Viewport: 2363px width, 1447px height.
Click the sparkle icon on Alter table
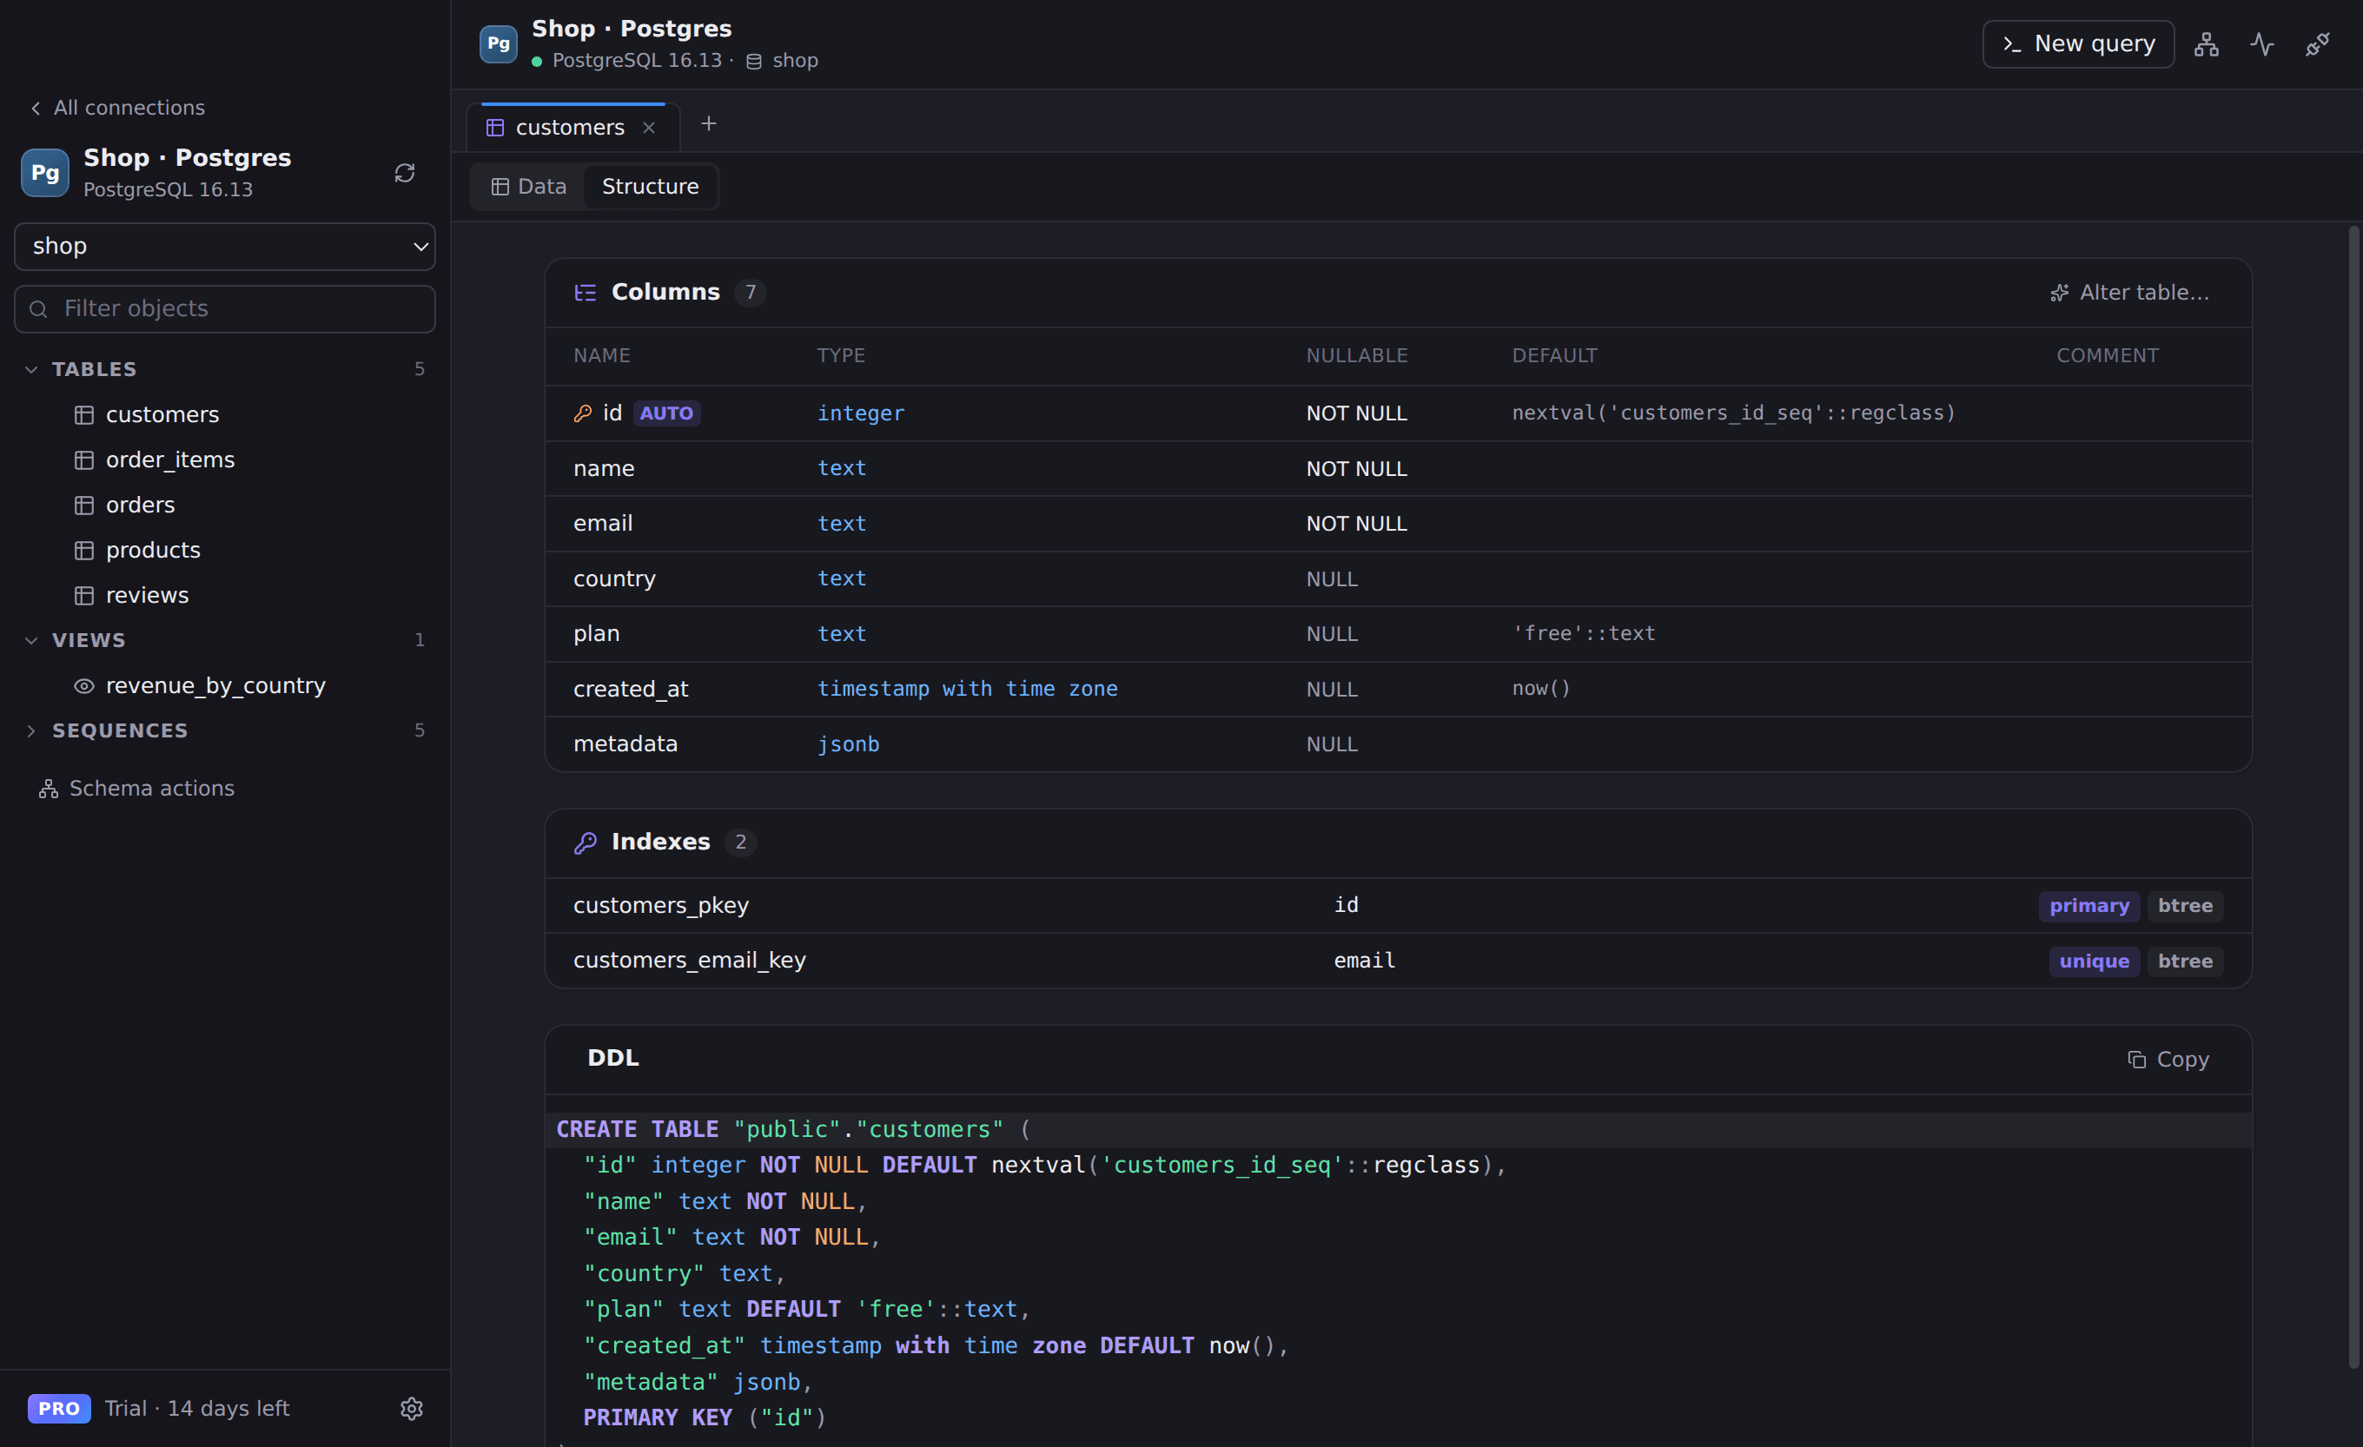(2059, 293)
